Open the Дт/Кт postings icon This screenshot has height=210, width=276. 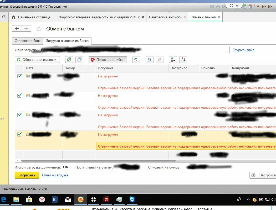click(x=136, y=60)
